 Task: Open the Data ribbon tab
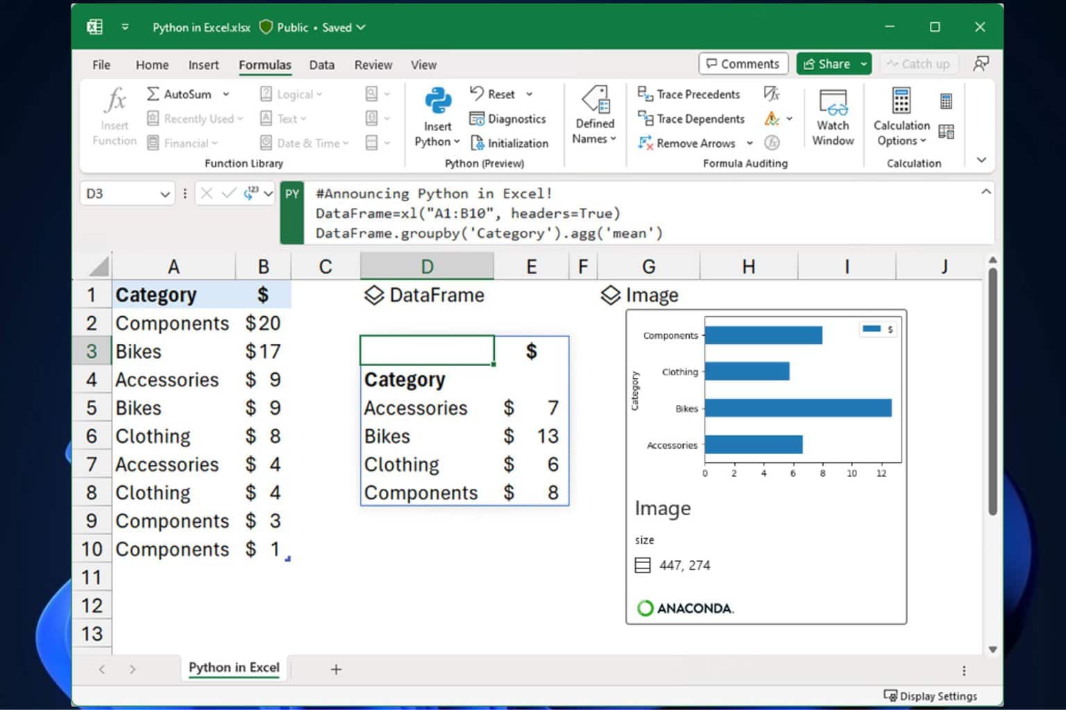coord(321,65)
